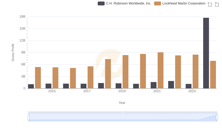
Task: Click the 15B y-axis label
Action: coord(22,29)
